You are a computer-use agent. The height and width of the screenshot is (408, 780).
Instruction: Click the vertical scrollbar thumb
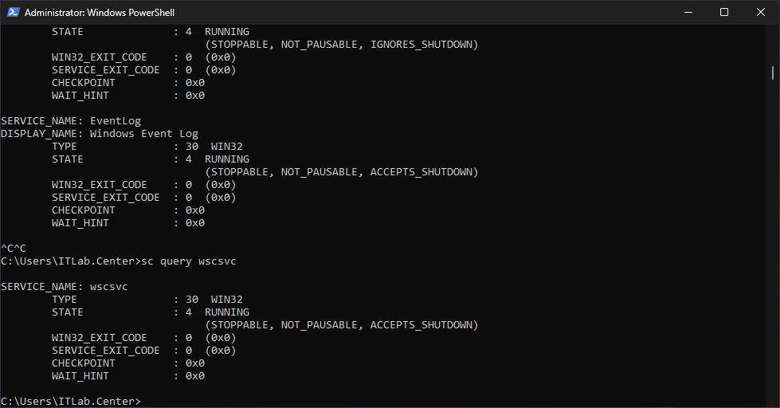pyautogui.click(x=773, y=73)
